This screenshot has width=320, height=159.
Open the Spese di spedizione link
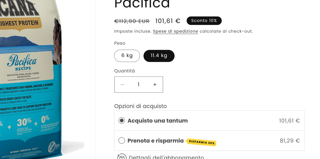pos(175,31)
